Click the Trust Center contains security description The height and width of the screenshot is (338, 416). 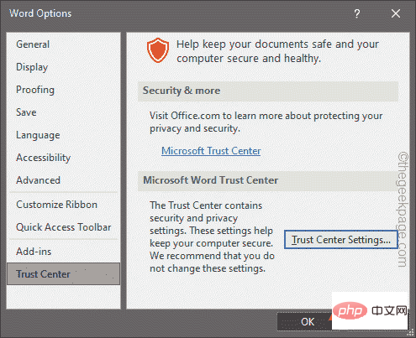point(212,237)
